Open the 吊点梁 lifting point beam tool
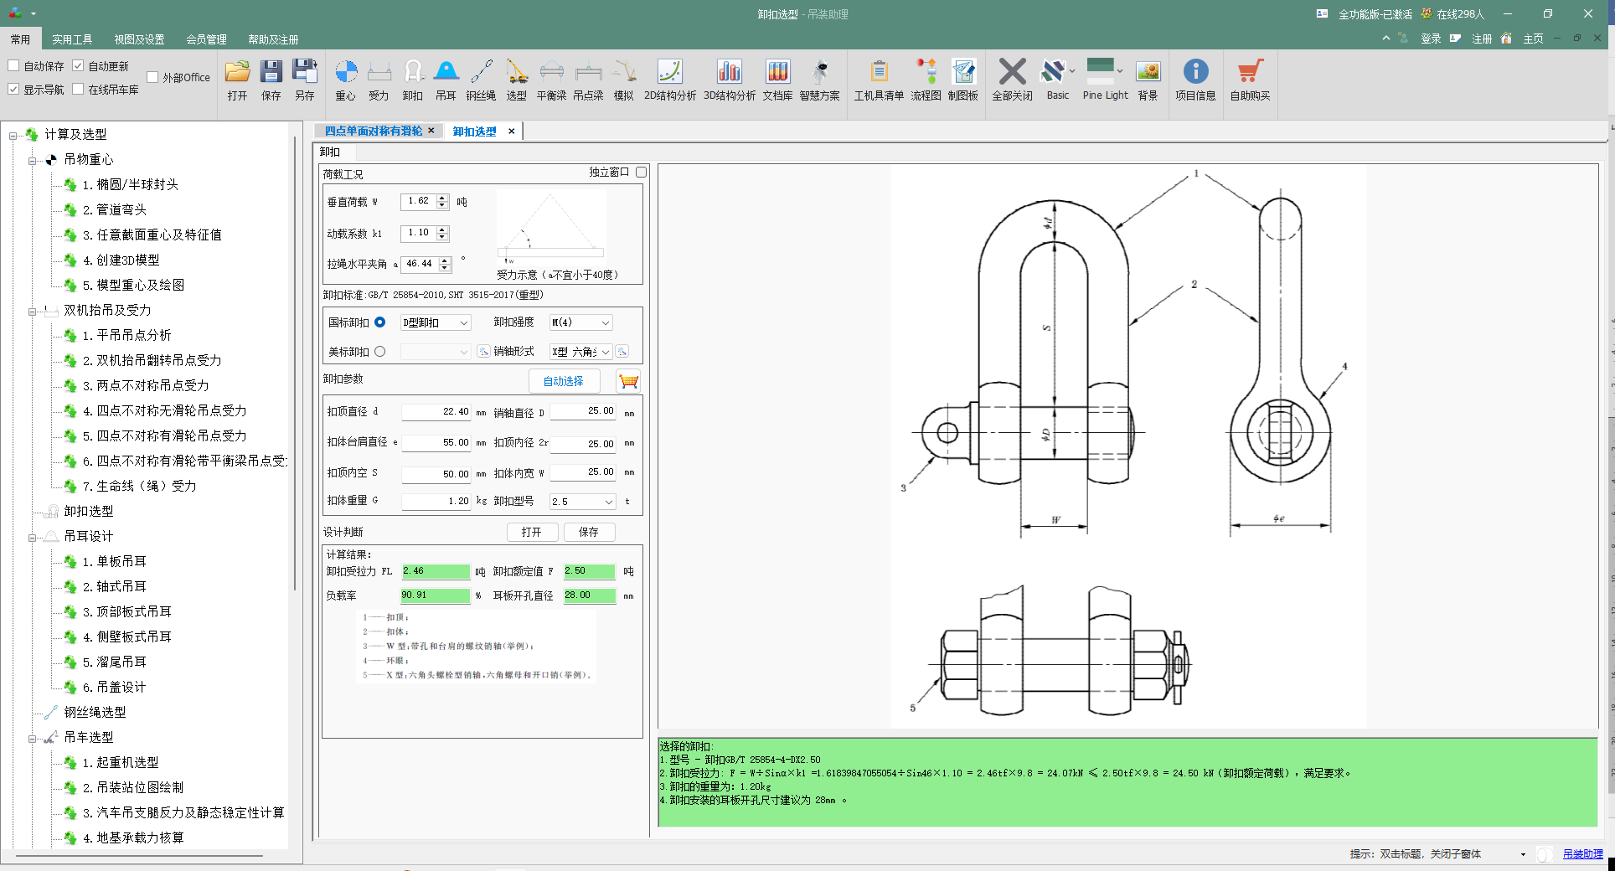 click(x=588, y=80)
